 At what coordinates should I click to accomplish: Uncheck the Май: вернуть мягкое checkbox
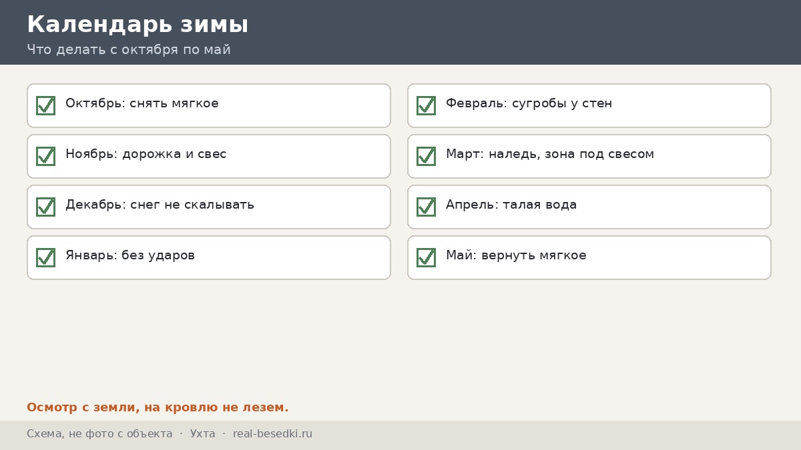(x=426, y=257)
